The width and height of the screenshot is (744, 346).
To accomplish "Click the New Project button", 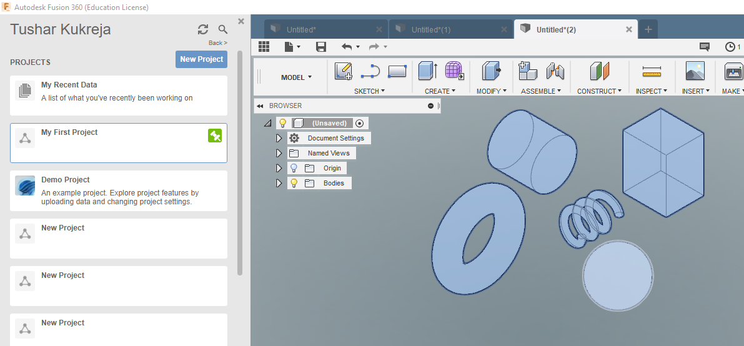I will 202,59.
